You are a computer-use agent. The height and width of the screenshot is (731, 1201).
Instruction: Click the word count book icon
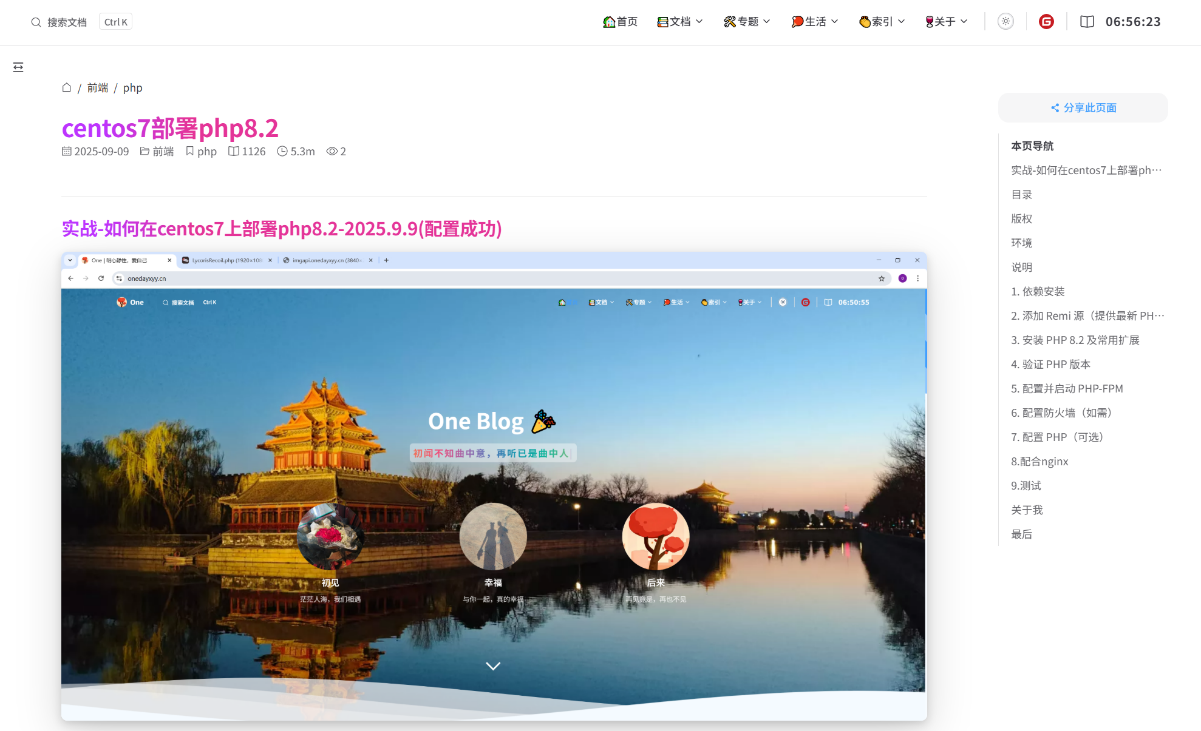(234, 151)
